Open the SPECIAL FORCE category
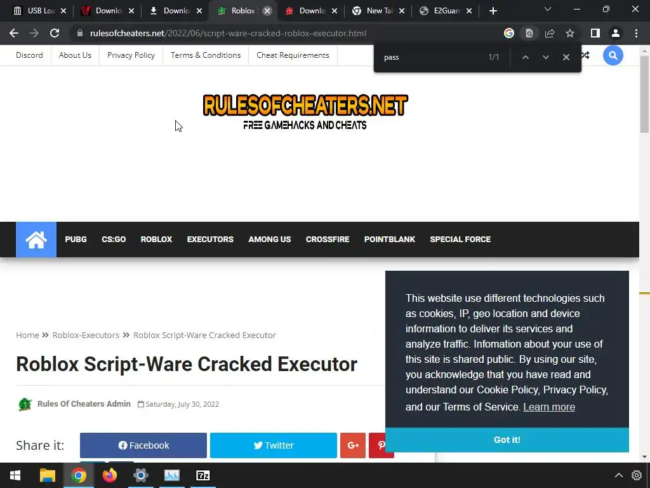Viewport: 650px width, 488px height. coord(460,240)
